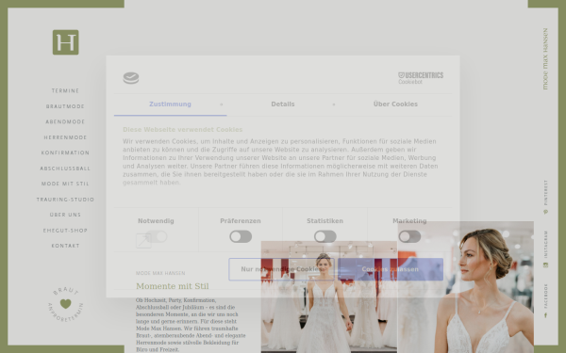Enable the Präferenzen cookies switch
The image size is (566, 353).
click(241, 236)
